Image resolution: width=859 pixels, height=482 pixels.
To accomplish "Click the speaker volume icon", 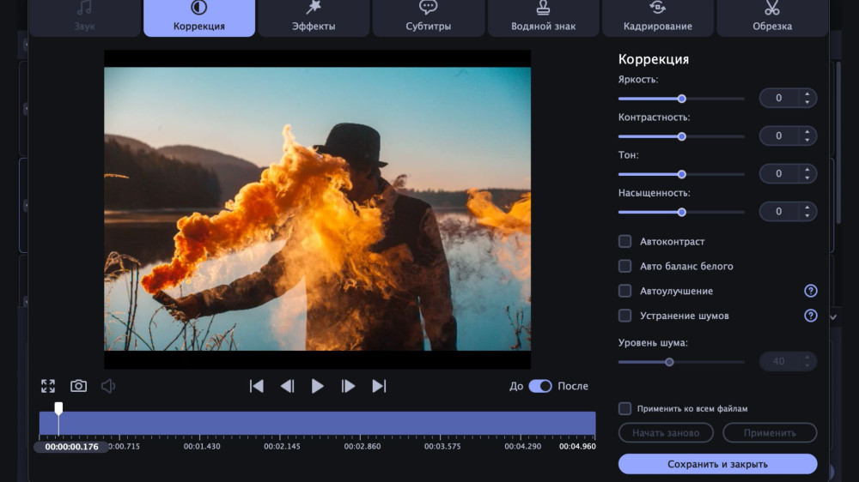I will 108,386.
